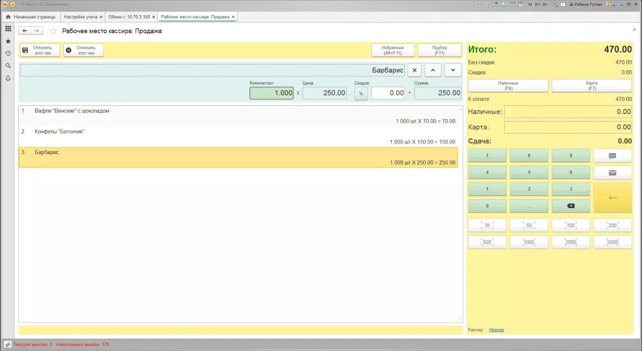Open Подбор (F11) button
This screenshot has width=642, height=351.
point(439,50)
